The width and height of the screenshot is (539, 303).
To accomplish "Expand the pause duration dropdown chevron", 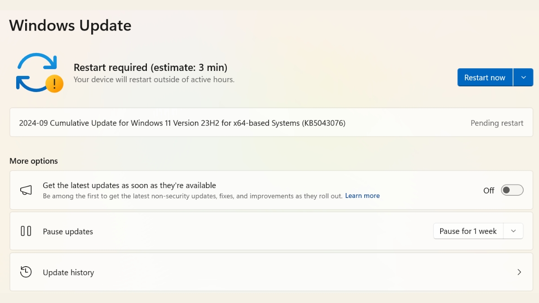I will [x=513, y=231].
